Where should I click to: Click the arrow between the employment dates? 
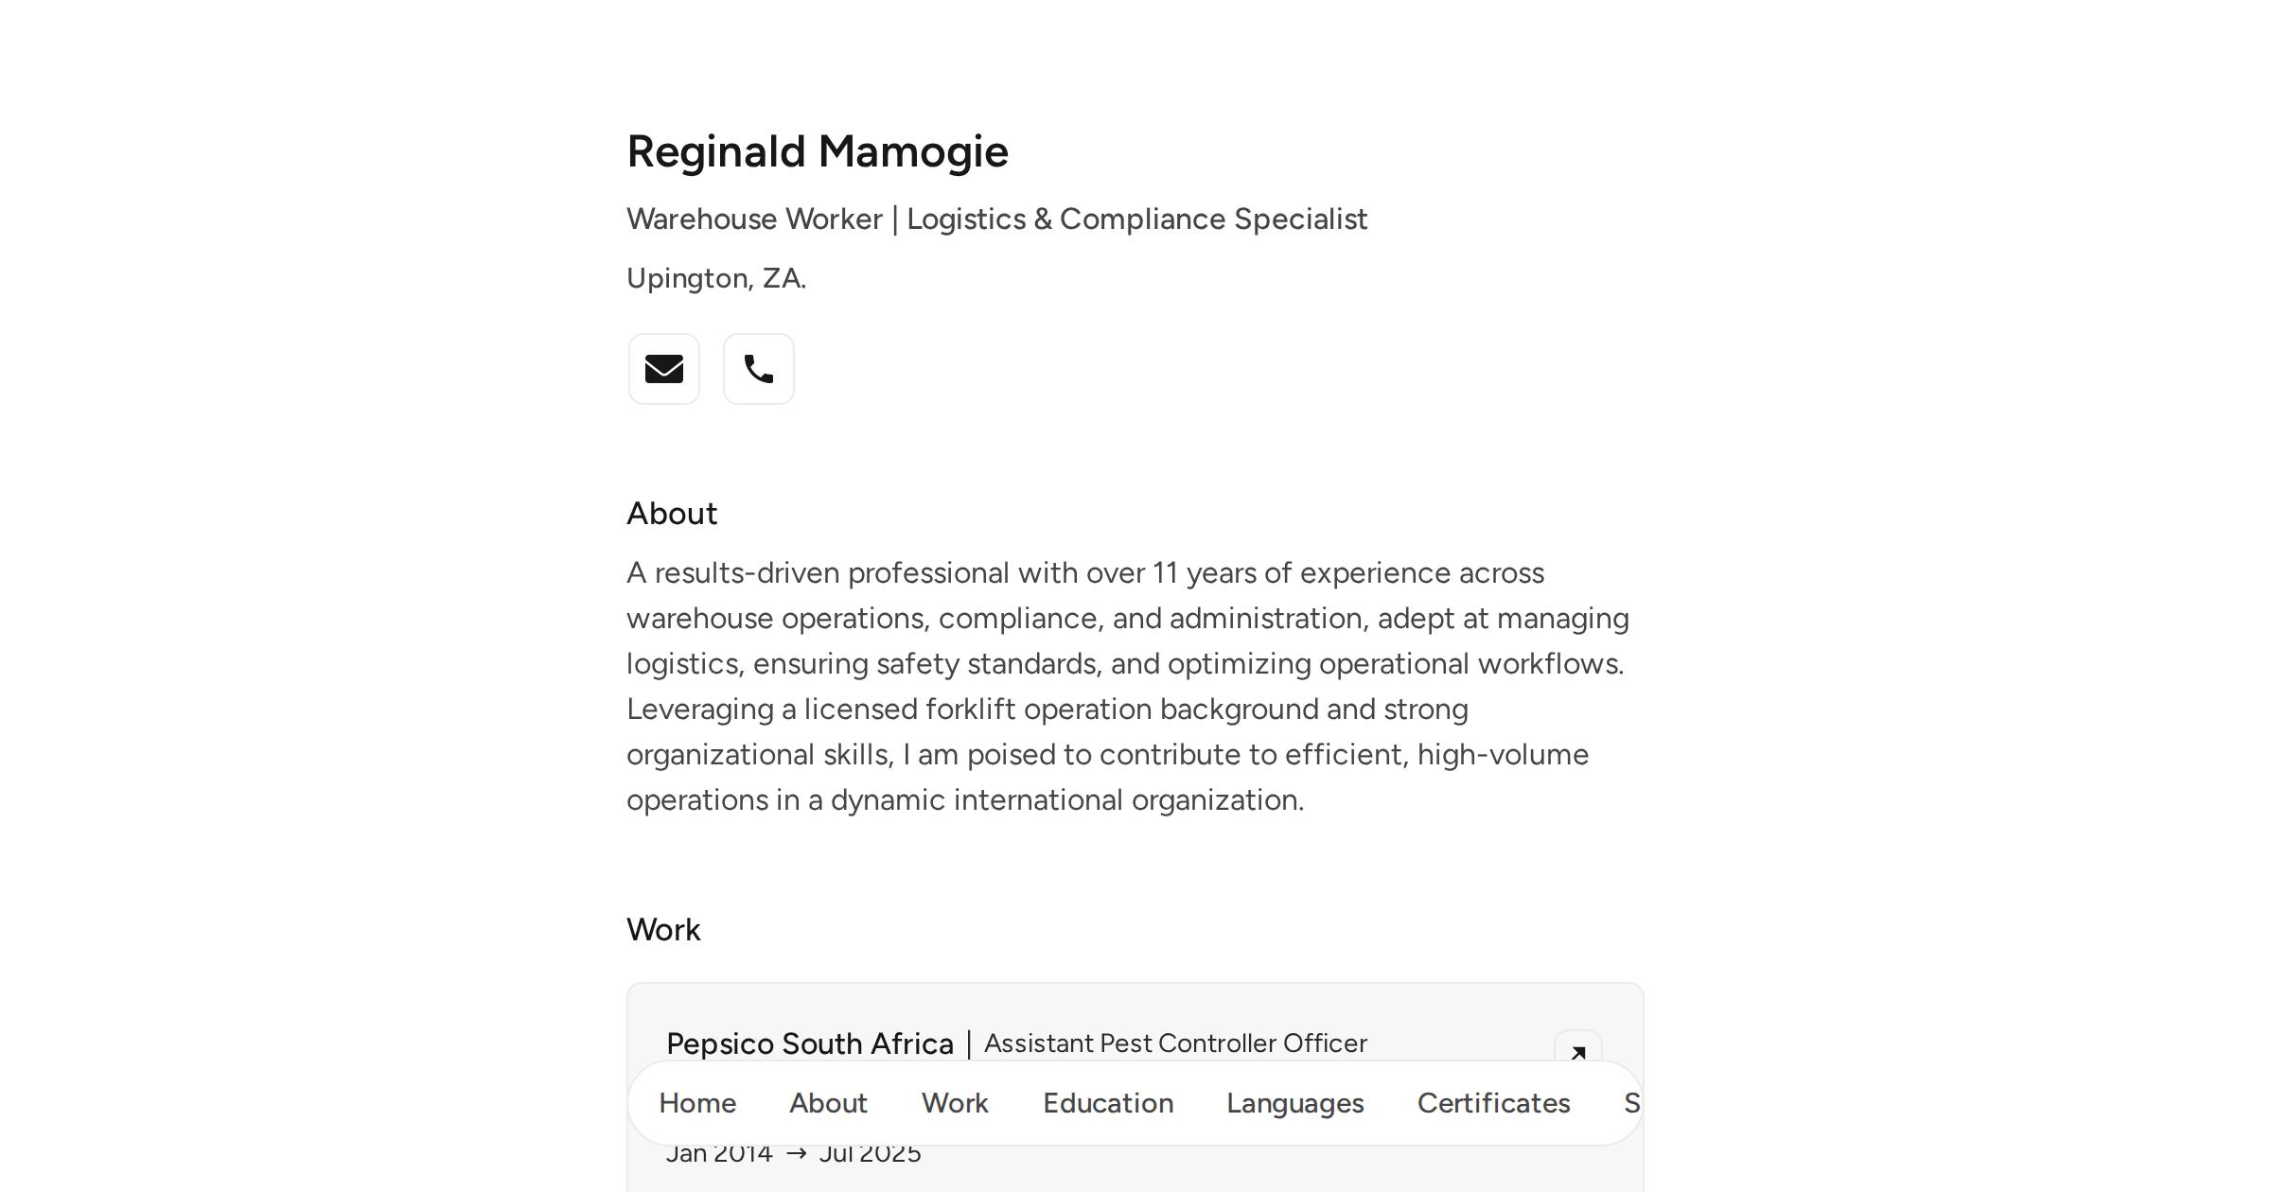tap(795, 1152)
